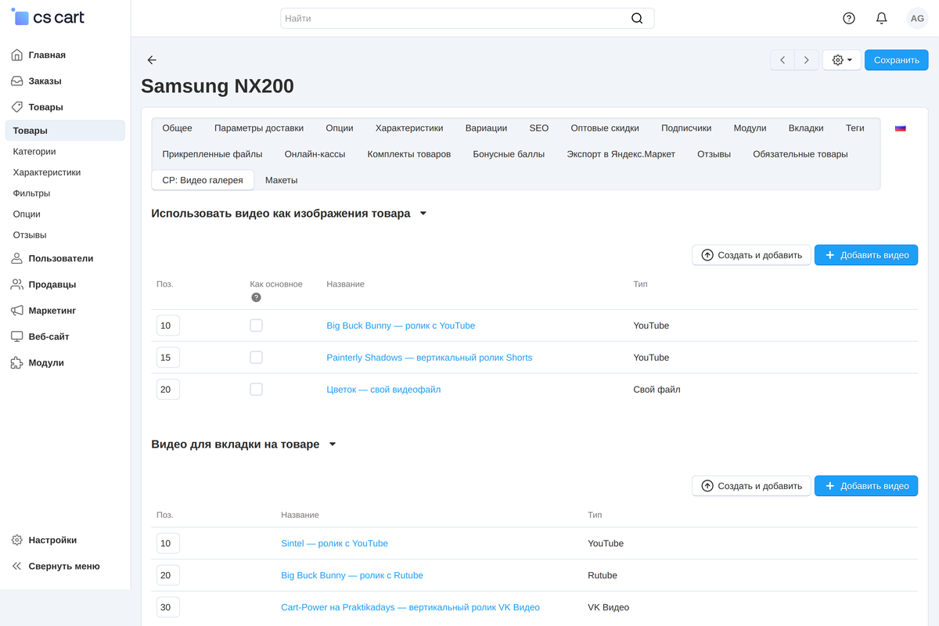Check 'Как основное' for Big Buck Bunny

pos(256,326)
